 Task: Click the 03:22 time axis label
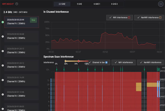point(159,52)
